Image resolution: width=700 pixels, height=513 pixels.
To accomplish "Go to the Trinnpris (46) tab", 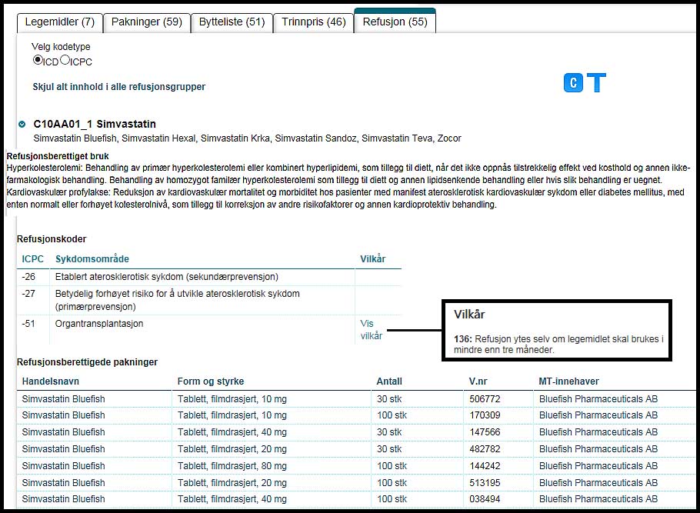I will click(313, 22).
